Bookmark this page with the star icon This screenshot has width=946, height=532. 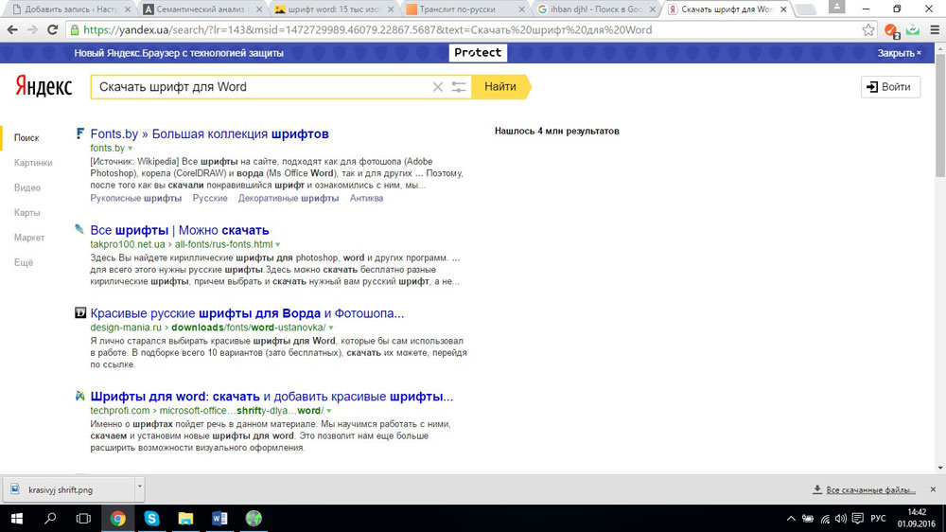pyautogui.click(x=868, y=29)
